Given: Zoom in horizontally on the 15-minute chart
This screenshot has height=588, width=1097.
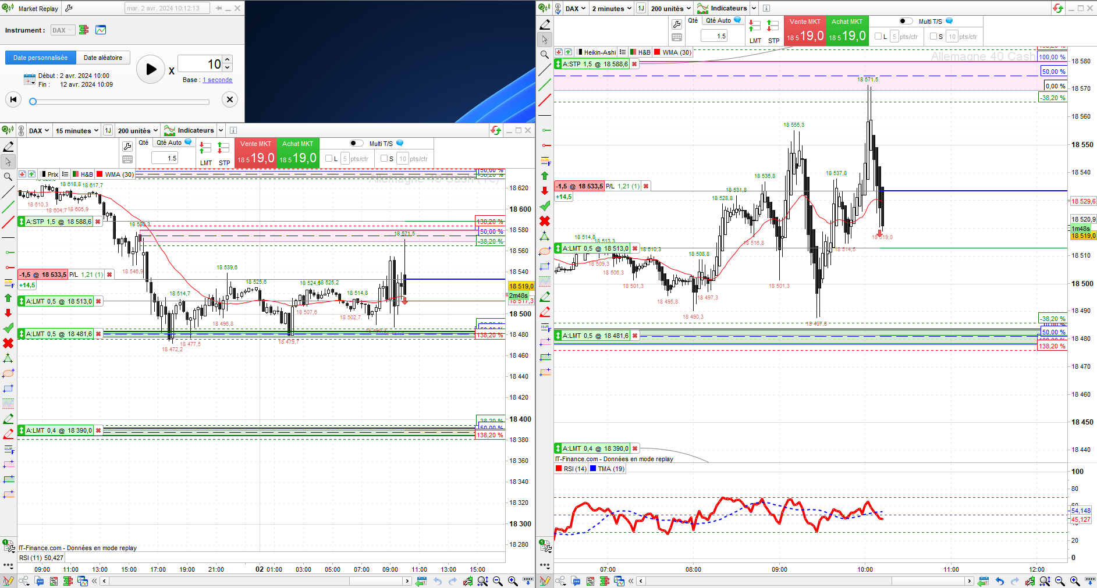Looking at the screenshot, I should 513,580.
